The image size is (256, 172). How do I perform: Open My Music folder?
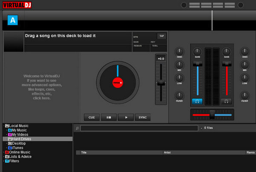click(x=20, y=130)
